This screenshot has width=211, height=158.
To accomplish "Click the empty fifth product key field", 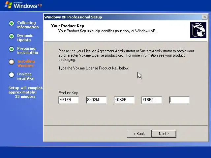I will point(179,100).
